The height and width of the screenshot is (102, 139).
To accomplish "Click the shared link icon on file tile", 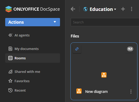I will pyautogui.click(x=77, y=49).
